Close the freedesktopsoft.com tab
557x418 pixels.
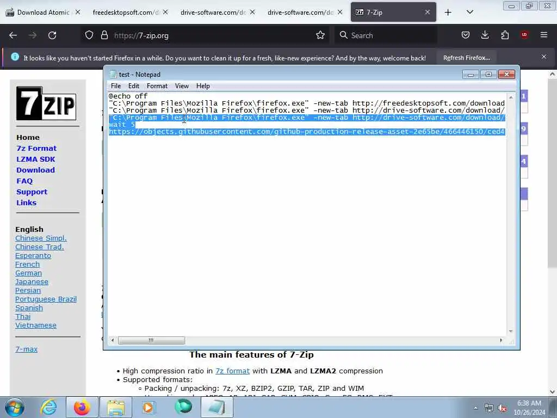(165, 12)
